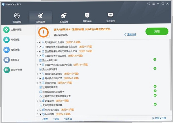Toggle the MUI缓存 checkbox
The width and height of the screenshot is (173, 123).
pos(40,114)
